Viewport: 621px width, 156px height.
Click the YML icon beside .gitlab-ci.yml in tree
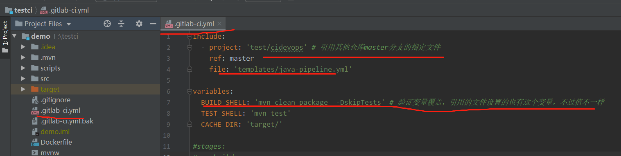pos(35,110)
